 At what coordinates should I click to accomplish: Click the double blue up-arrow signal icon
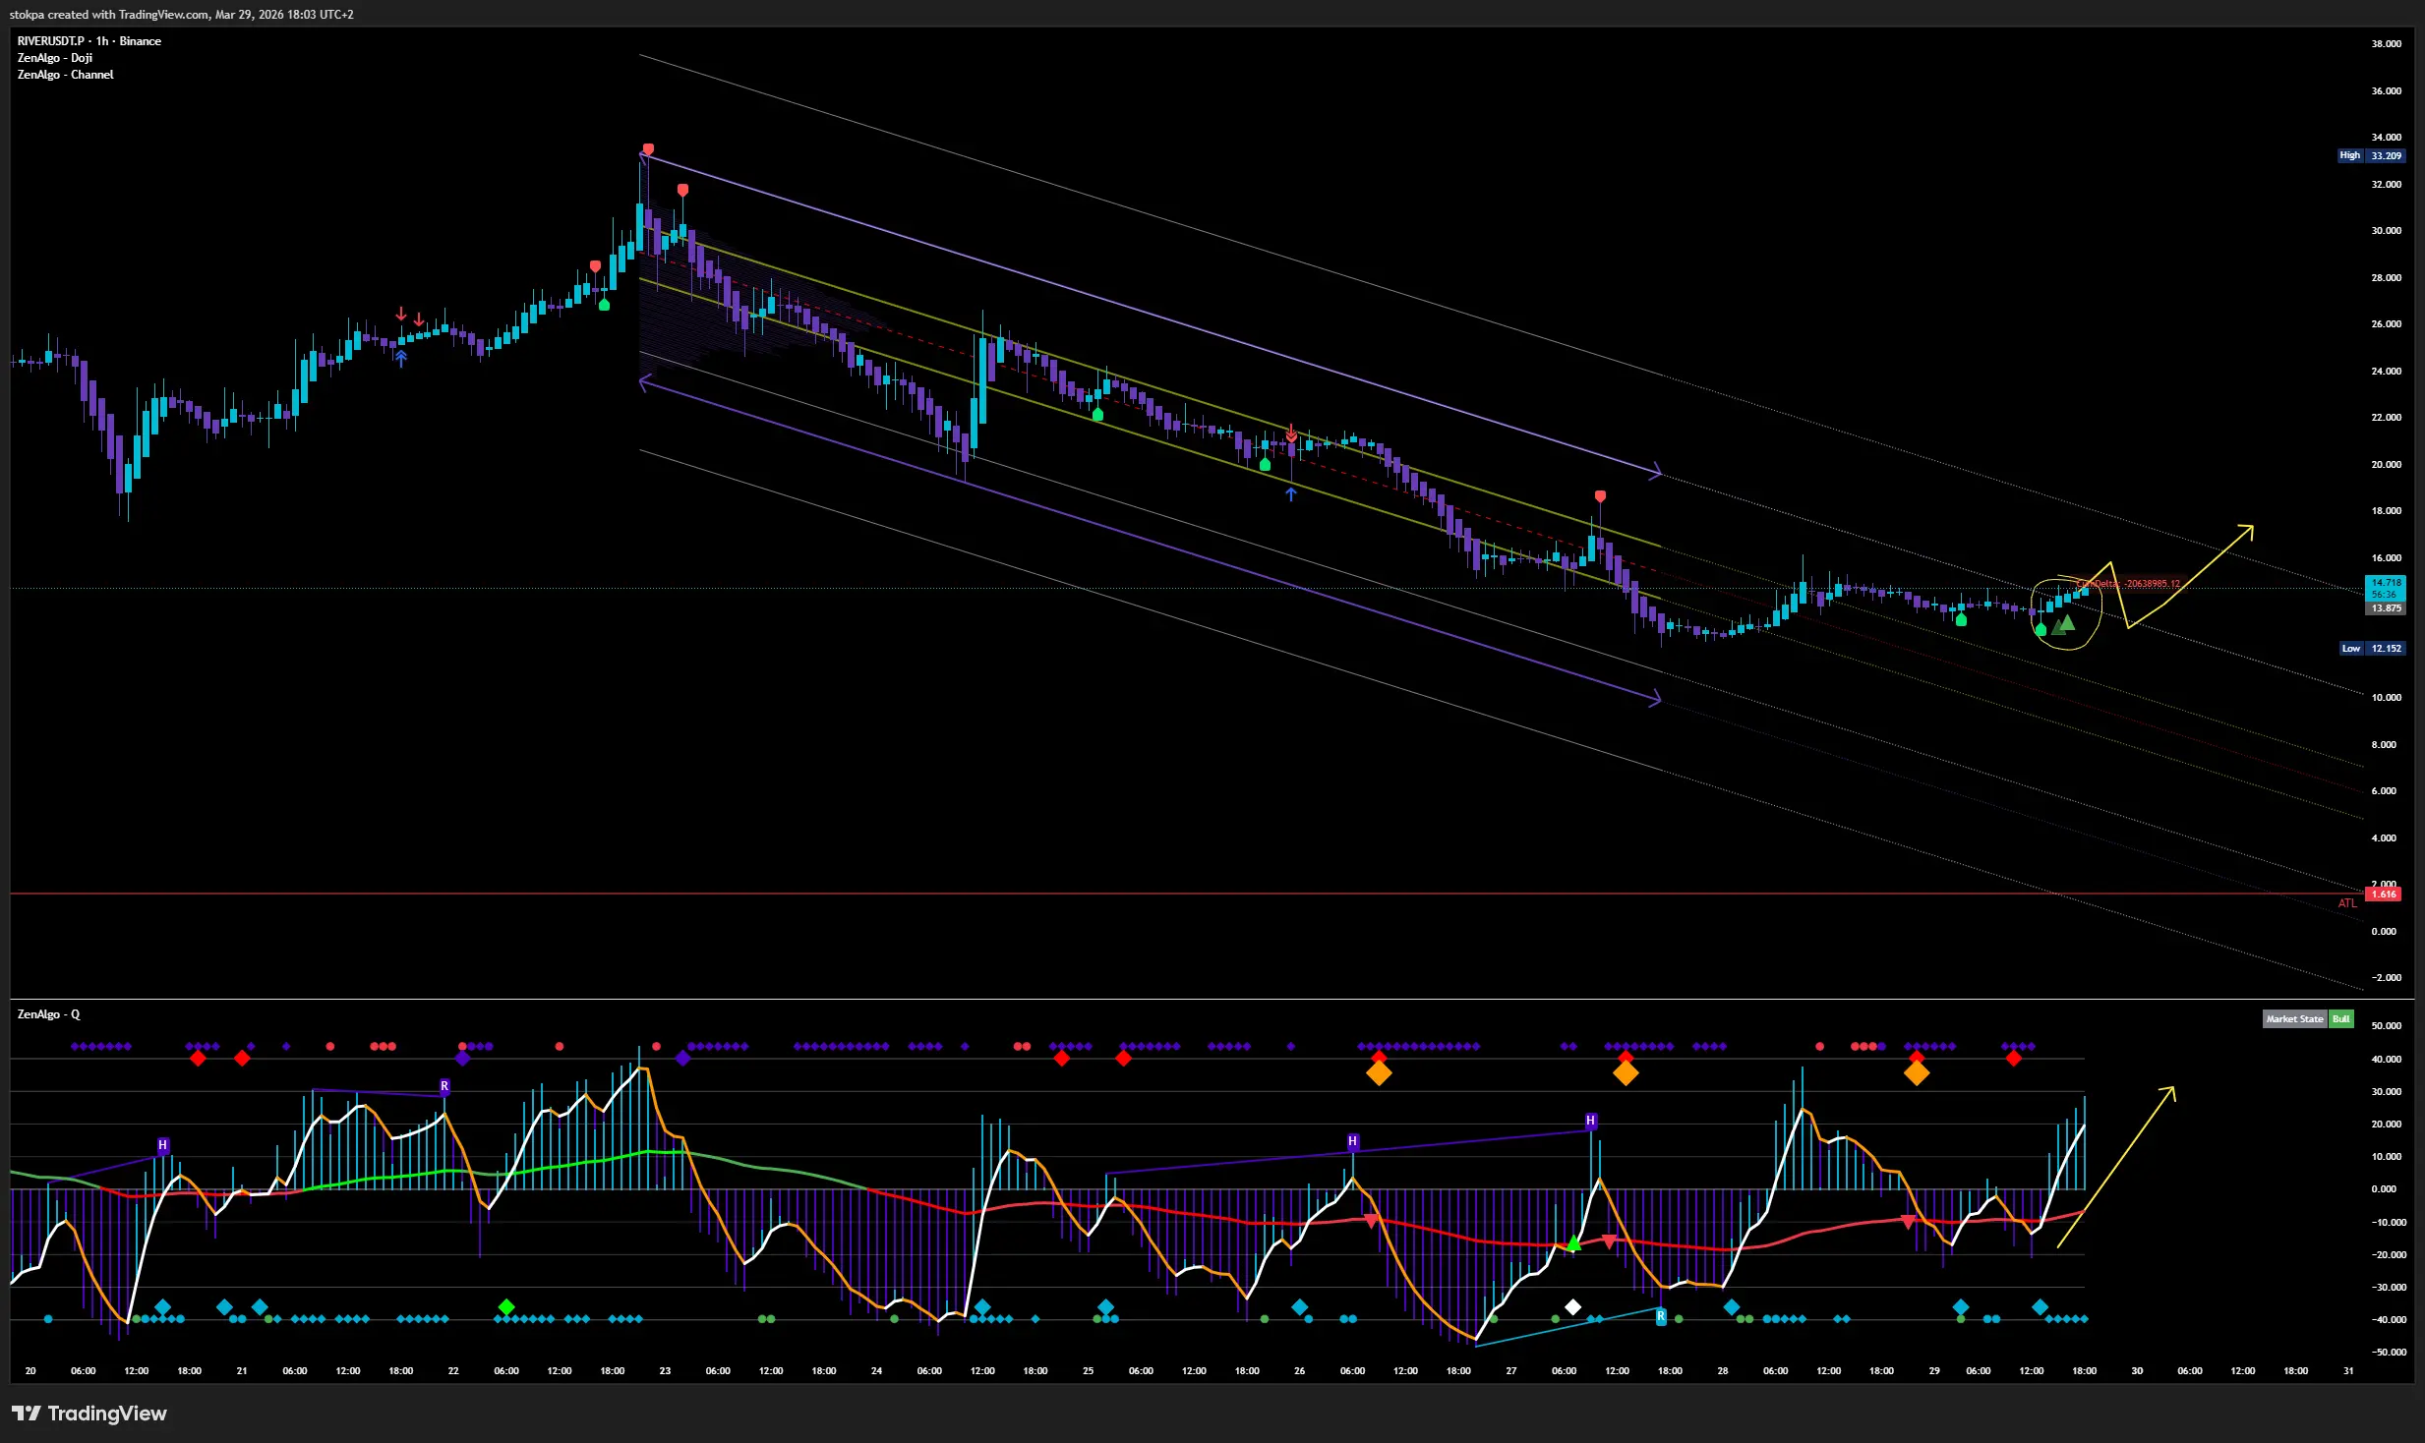(x=400, y=360)
